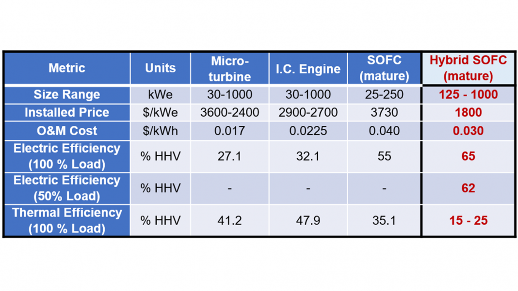Image resolution: width=518 pixels, height=291 pixels.
Task: Select the I.C. Engine column header
Action: click(308, 69)
